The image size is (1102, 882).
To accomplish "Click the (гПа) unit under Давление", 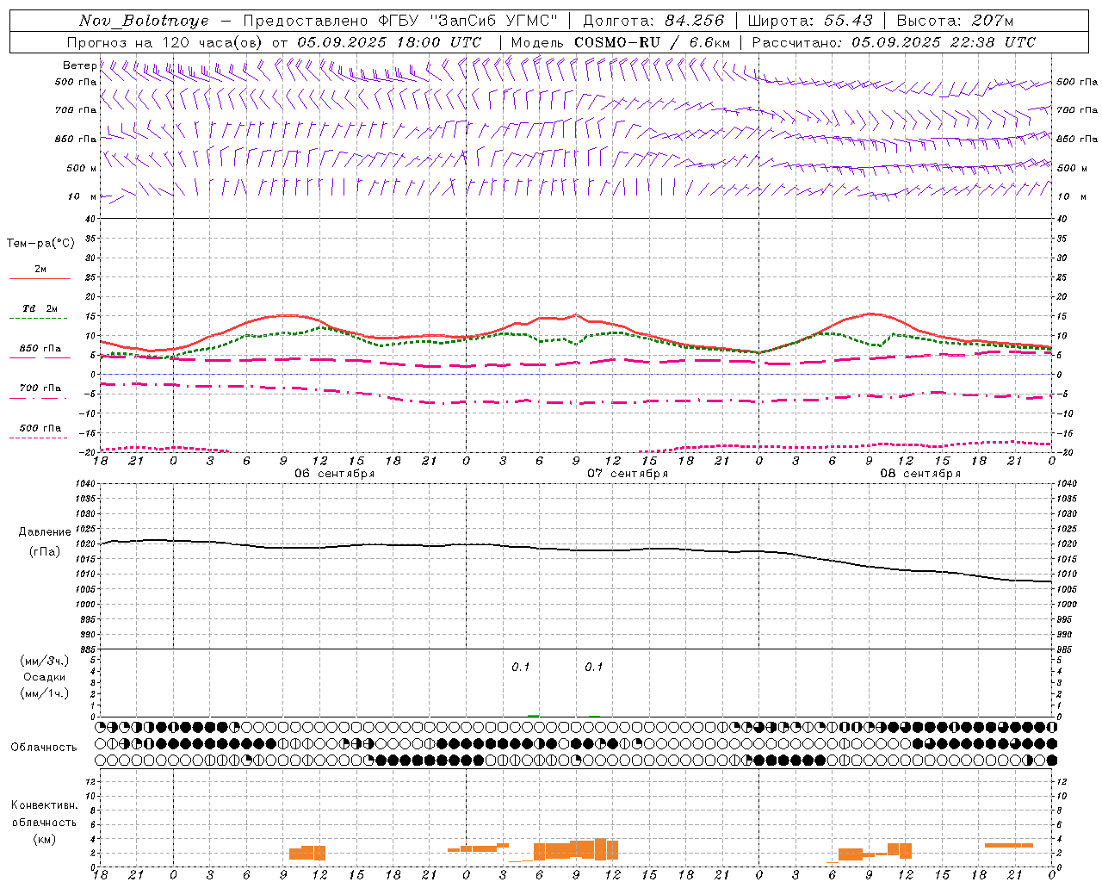I will [x=45, y=552].
